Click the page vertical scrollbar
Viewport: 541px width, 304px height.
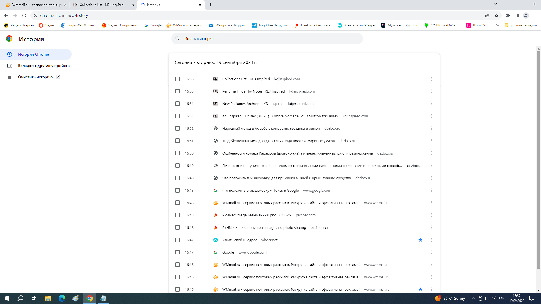pos(538,160)
